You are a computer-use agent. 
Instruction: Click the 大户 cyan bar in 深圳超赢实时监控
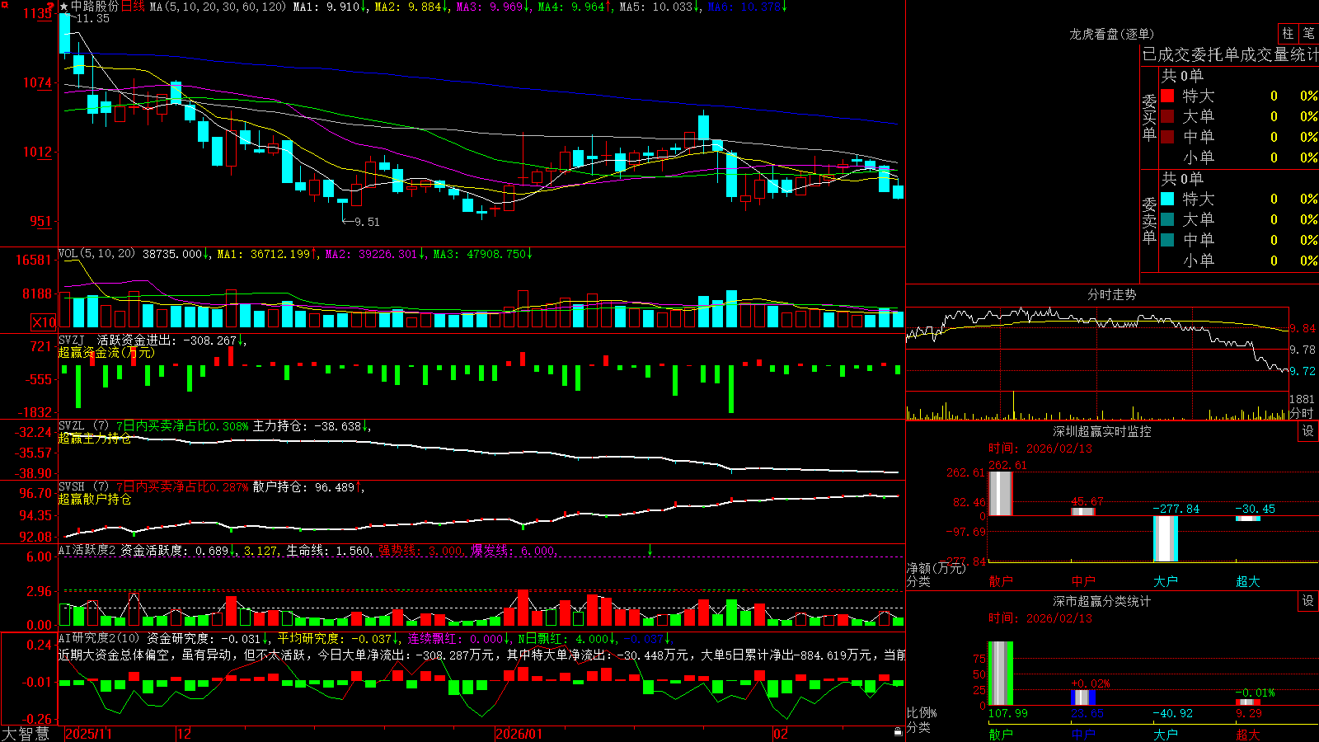pyautogui.click(x=1165, y=538)
